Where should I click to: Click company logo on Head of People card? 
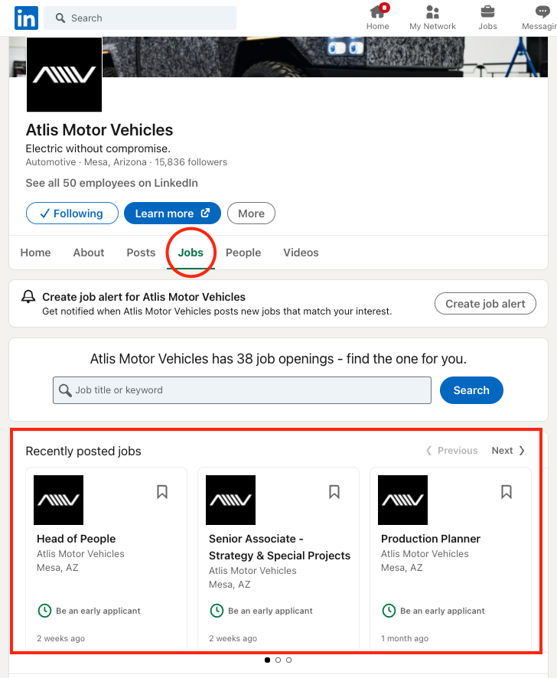coord(58,500)
